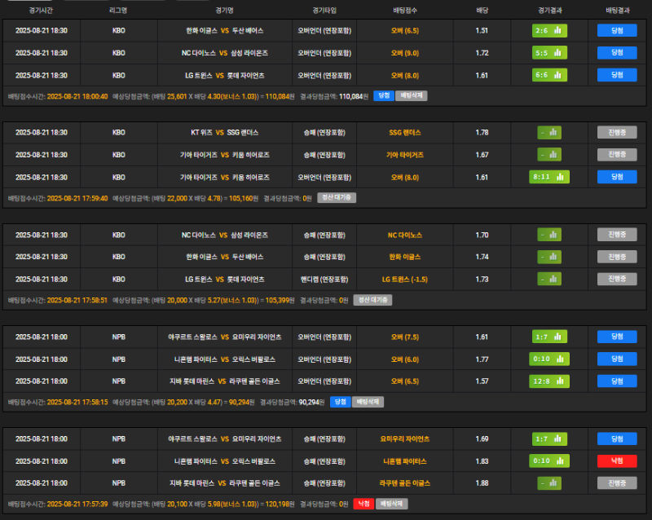Image resolution: width=652 pixels, height=520 pixels.
Task: Click bet timestamp 2025-08-21 17:58:51
Action: point(77,300)
